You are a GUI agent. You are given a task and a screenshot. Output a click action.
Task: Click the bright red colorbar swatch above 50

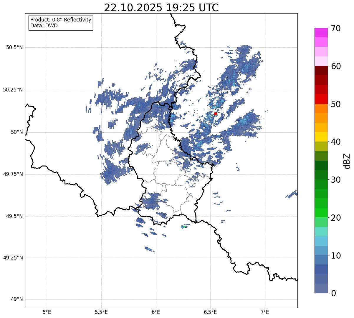click(321, 99)
